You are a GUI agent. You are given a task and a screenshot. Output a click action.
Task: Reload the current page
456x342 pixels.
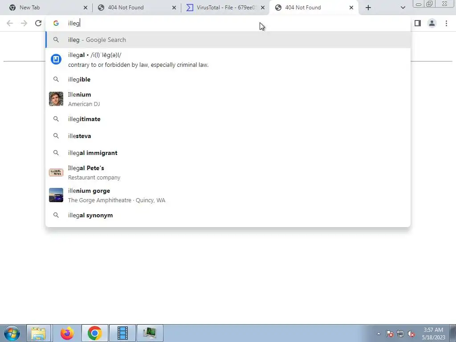point(38,23)
